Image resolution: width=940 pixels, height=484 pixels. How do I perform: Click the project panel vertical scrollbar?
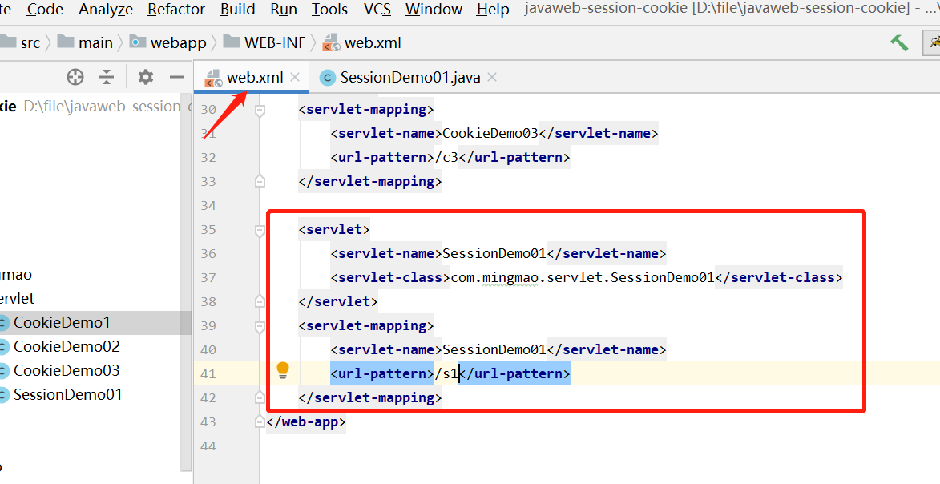tap(186, 282)
